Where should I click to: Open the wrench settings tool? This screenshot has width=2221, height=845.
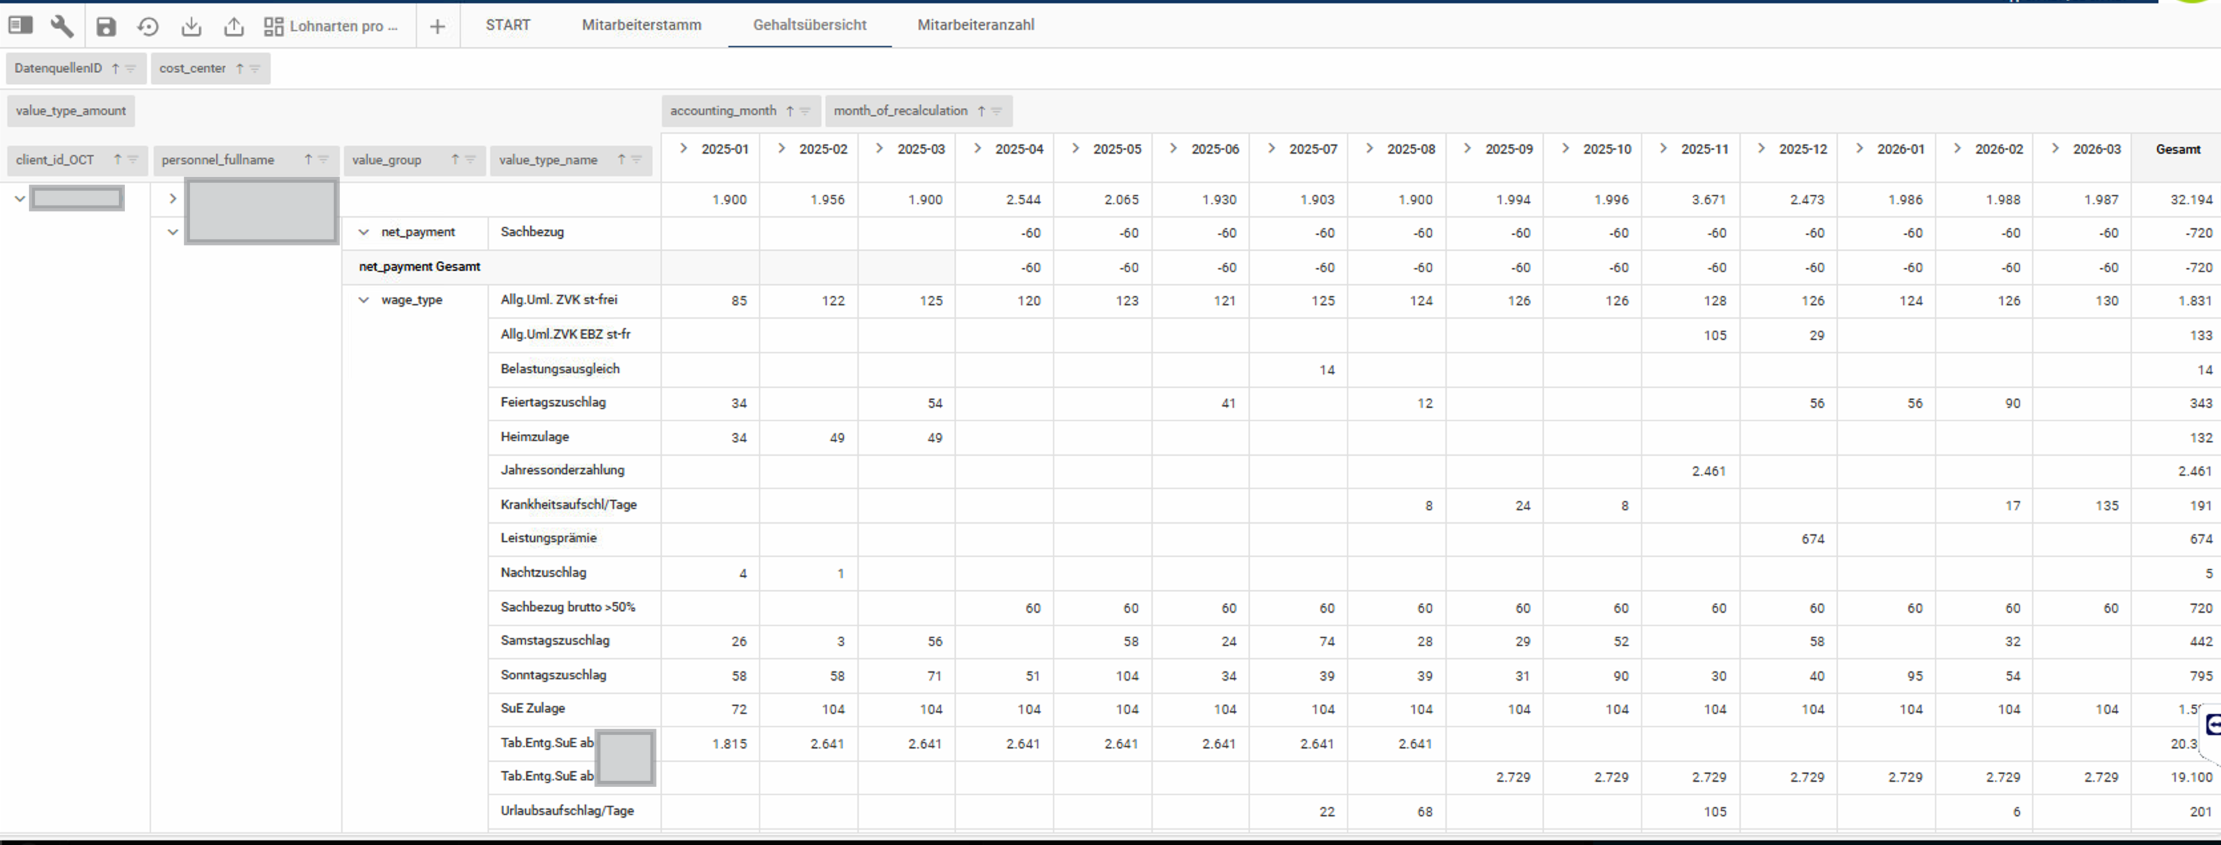click(62, 26)
